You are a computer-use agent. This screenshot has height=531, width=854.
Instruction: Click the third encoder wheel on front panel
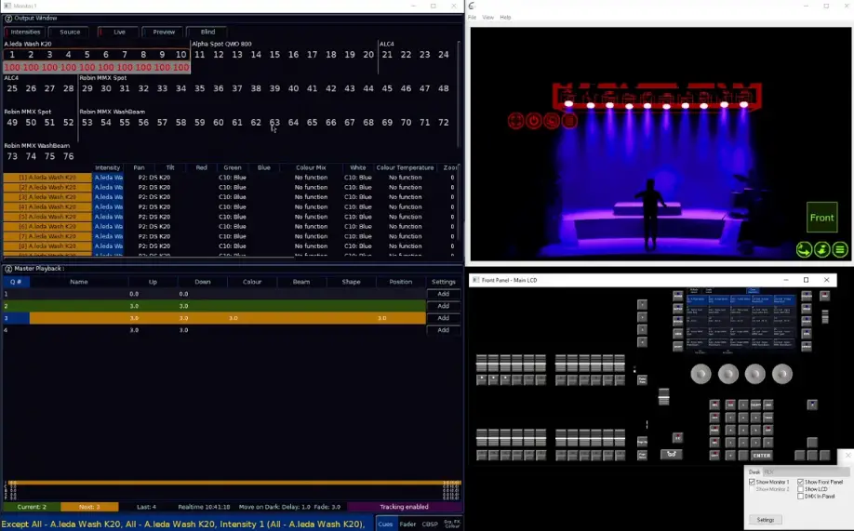[754, 374]
